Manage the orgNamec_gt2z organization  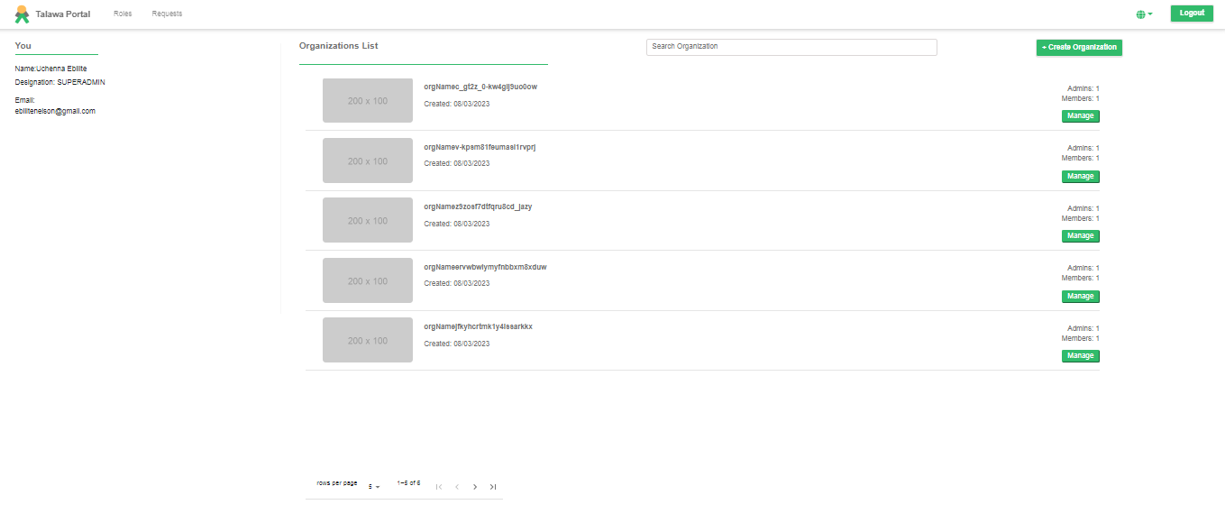click(1080, 115)
